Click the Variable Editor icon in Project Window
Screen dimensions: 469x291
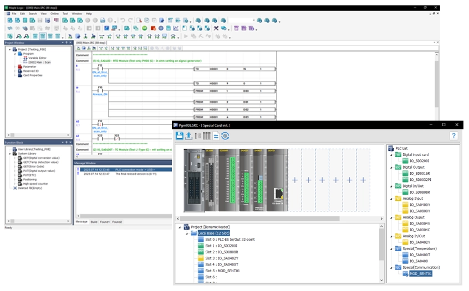click(25, 58)
